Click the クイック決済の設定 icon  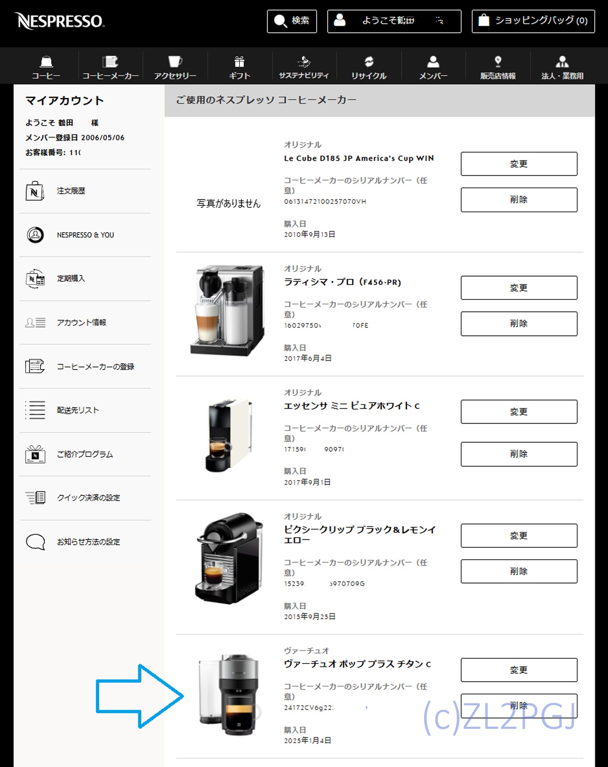[x=35, y=498]
